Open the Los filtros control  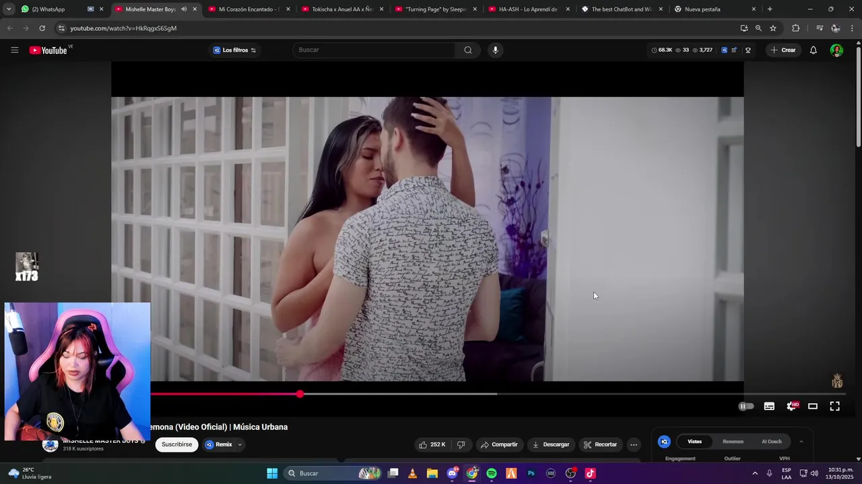pyautogui.click(x=234, y=50)
